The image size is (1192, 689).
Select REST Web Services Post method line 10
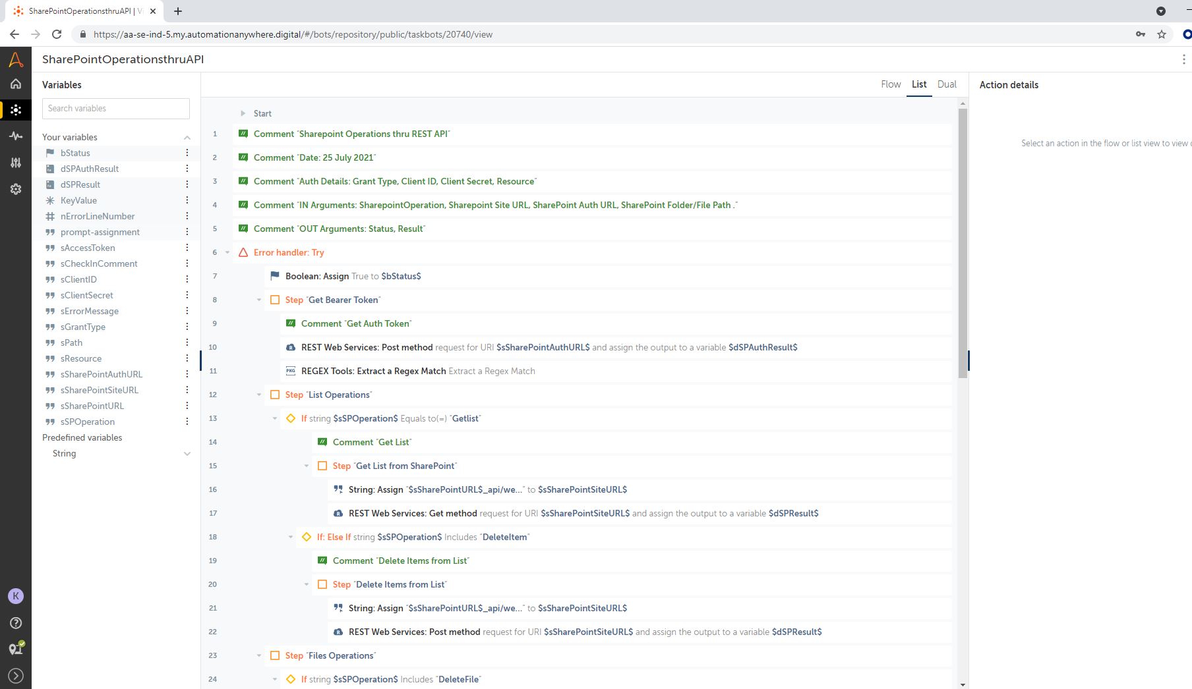tap(367, 347)
